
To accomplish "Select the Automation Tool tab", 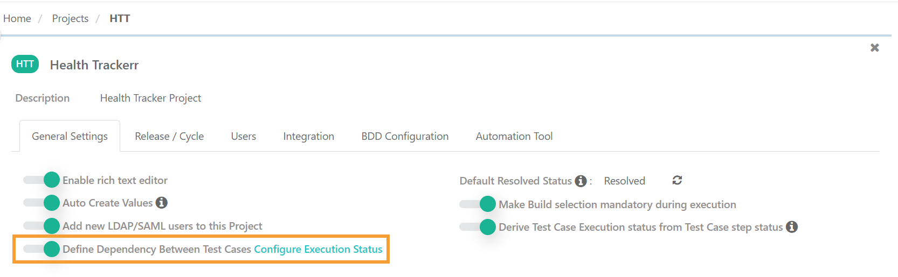I will click(514, 136).
